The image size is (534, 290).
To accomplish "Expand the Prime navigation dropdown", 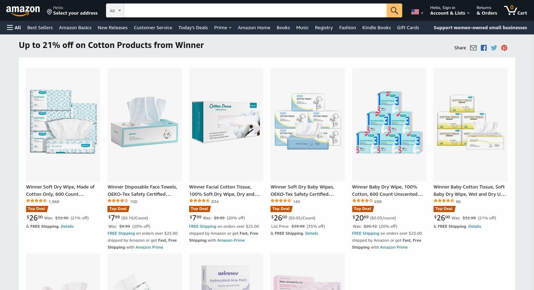I will click(223, 27).
